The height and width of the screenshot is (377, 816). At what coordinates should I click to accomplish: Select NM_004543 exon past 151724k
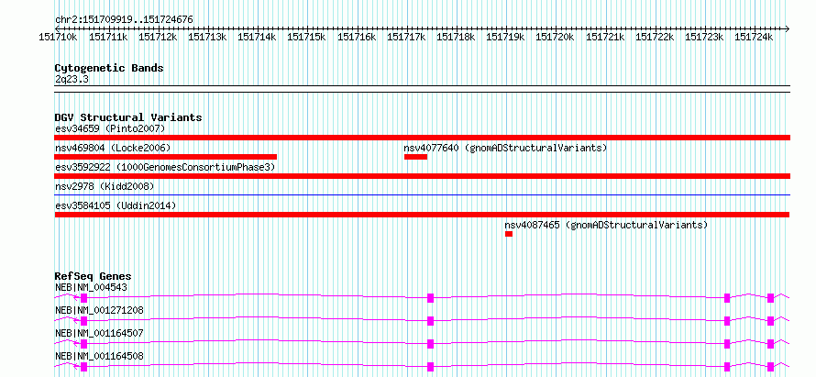(x=771, y=298)
